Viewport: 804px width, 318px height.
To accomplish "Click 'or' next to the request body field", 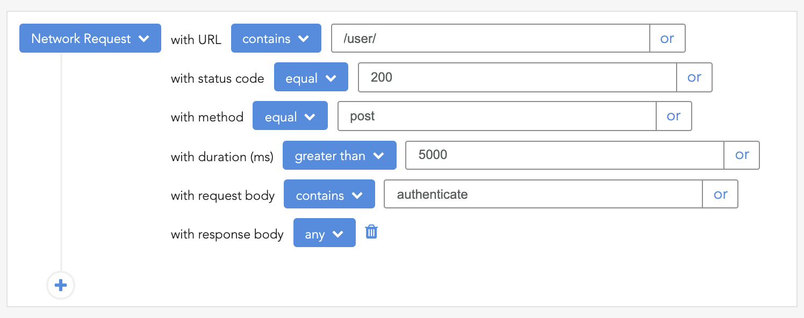I will [x=720, y=194].
